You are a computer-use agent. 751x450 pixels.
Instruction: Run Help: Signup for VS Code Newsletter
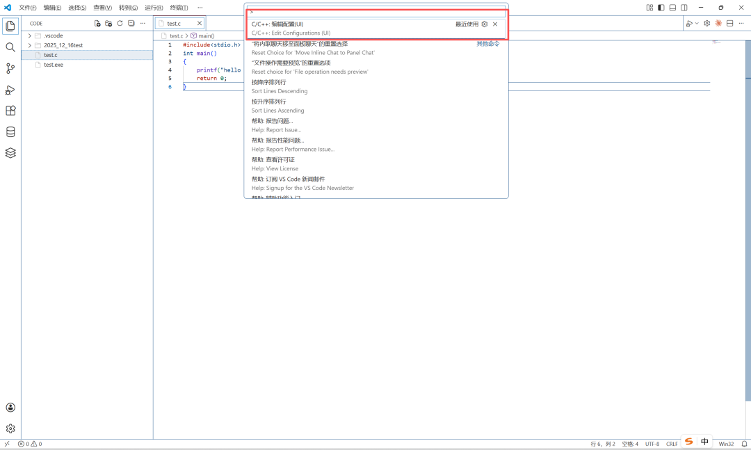point(376,184)
